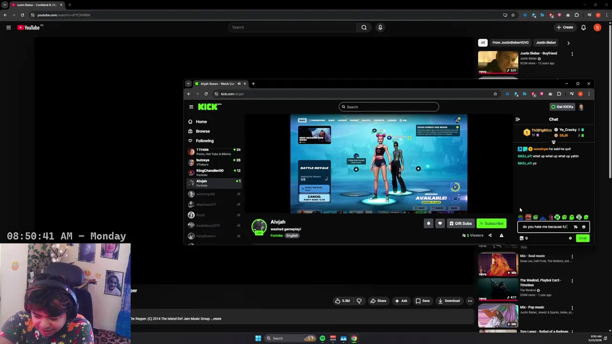This screenshot has width=612, height=344.
Task: Open TTHots channel in Kick sidebar
Action: (214, 151)
